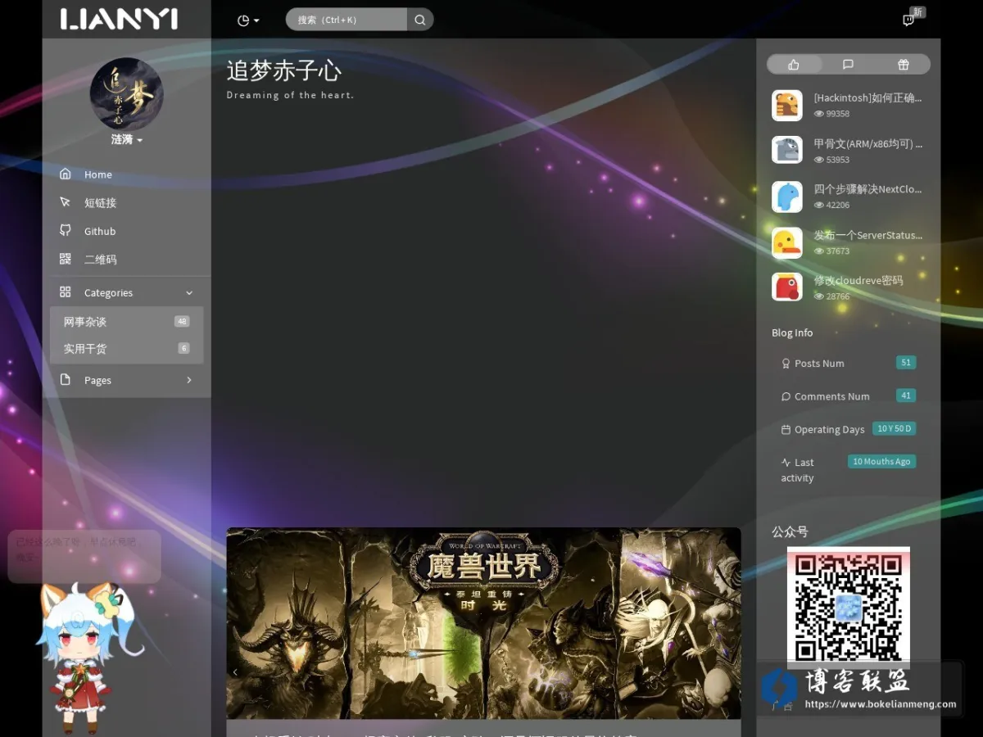Image resolution: width=983 pixels, height=737 pixels.
Task: Click the carousel previous arrow
Action: click(x=235, y=672)
